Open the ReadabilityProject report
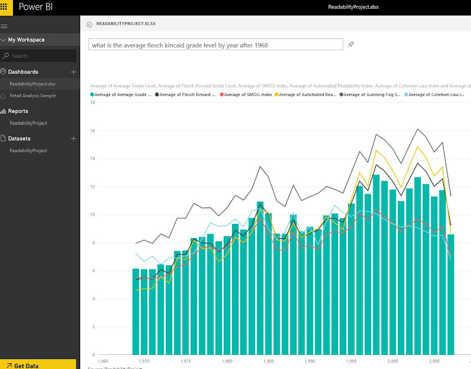 pos(28,123)
